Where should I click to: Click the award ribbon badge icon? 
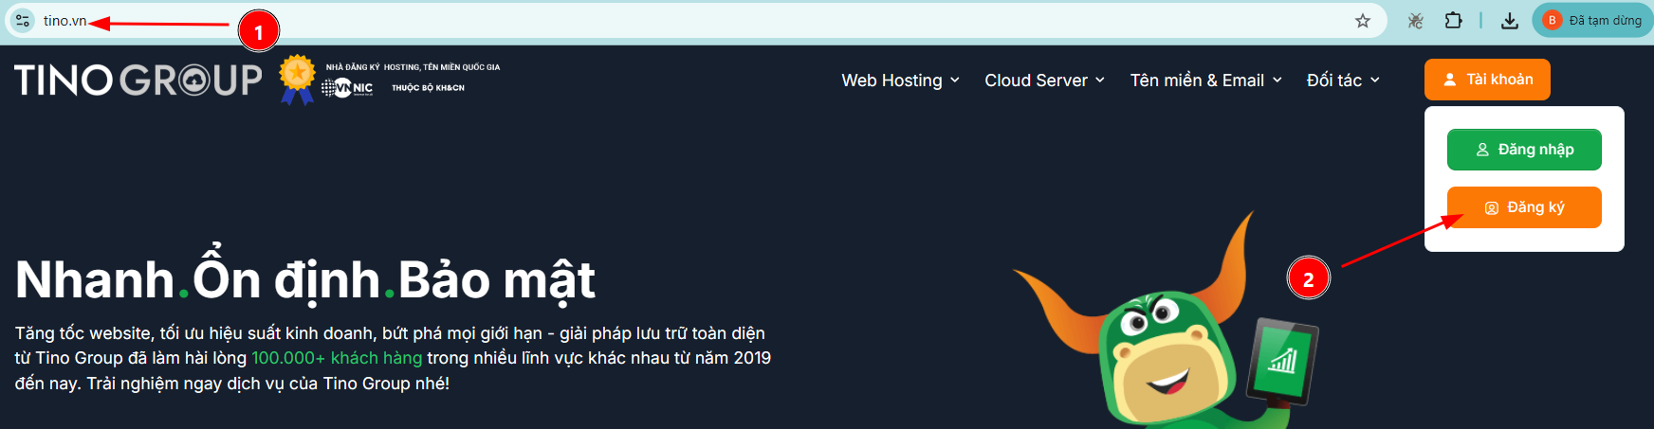point(297,79)
